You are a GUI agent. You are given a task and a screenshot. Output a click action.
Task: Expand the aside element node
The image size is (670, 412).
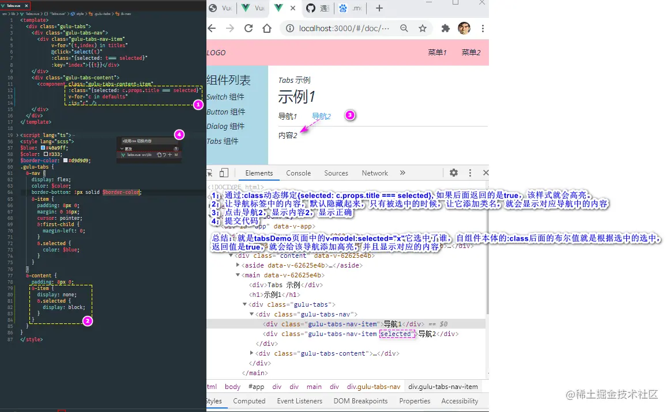238,265
